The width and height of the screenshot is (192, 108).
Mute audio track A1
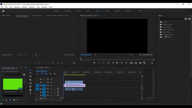coord(51,89)
